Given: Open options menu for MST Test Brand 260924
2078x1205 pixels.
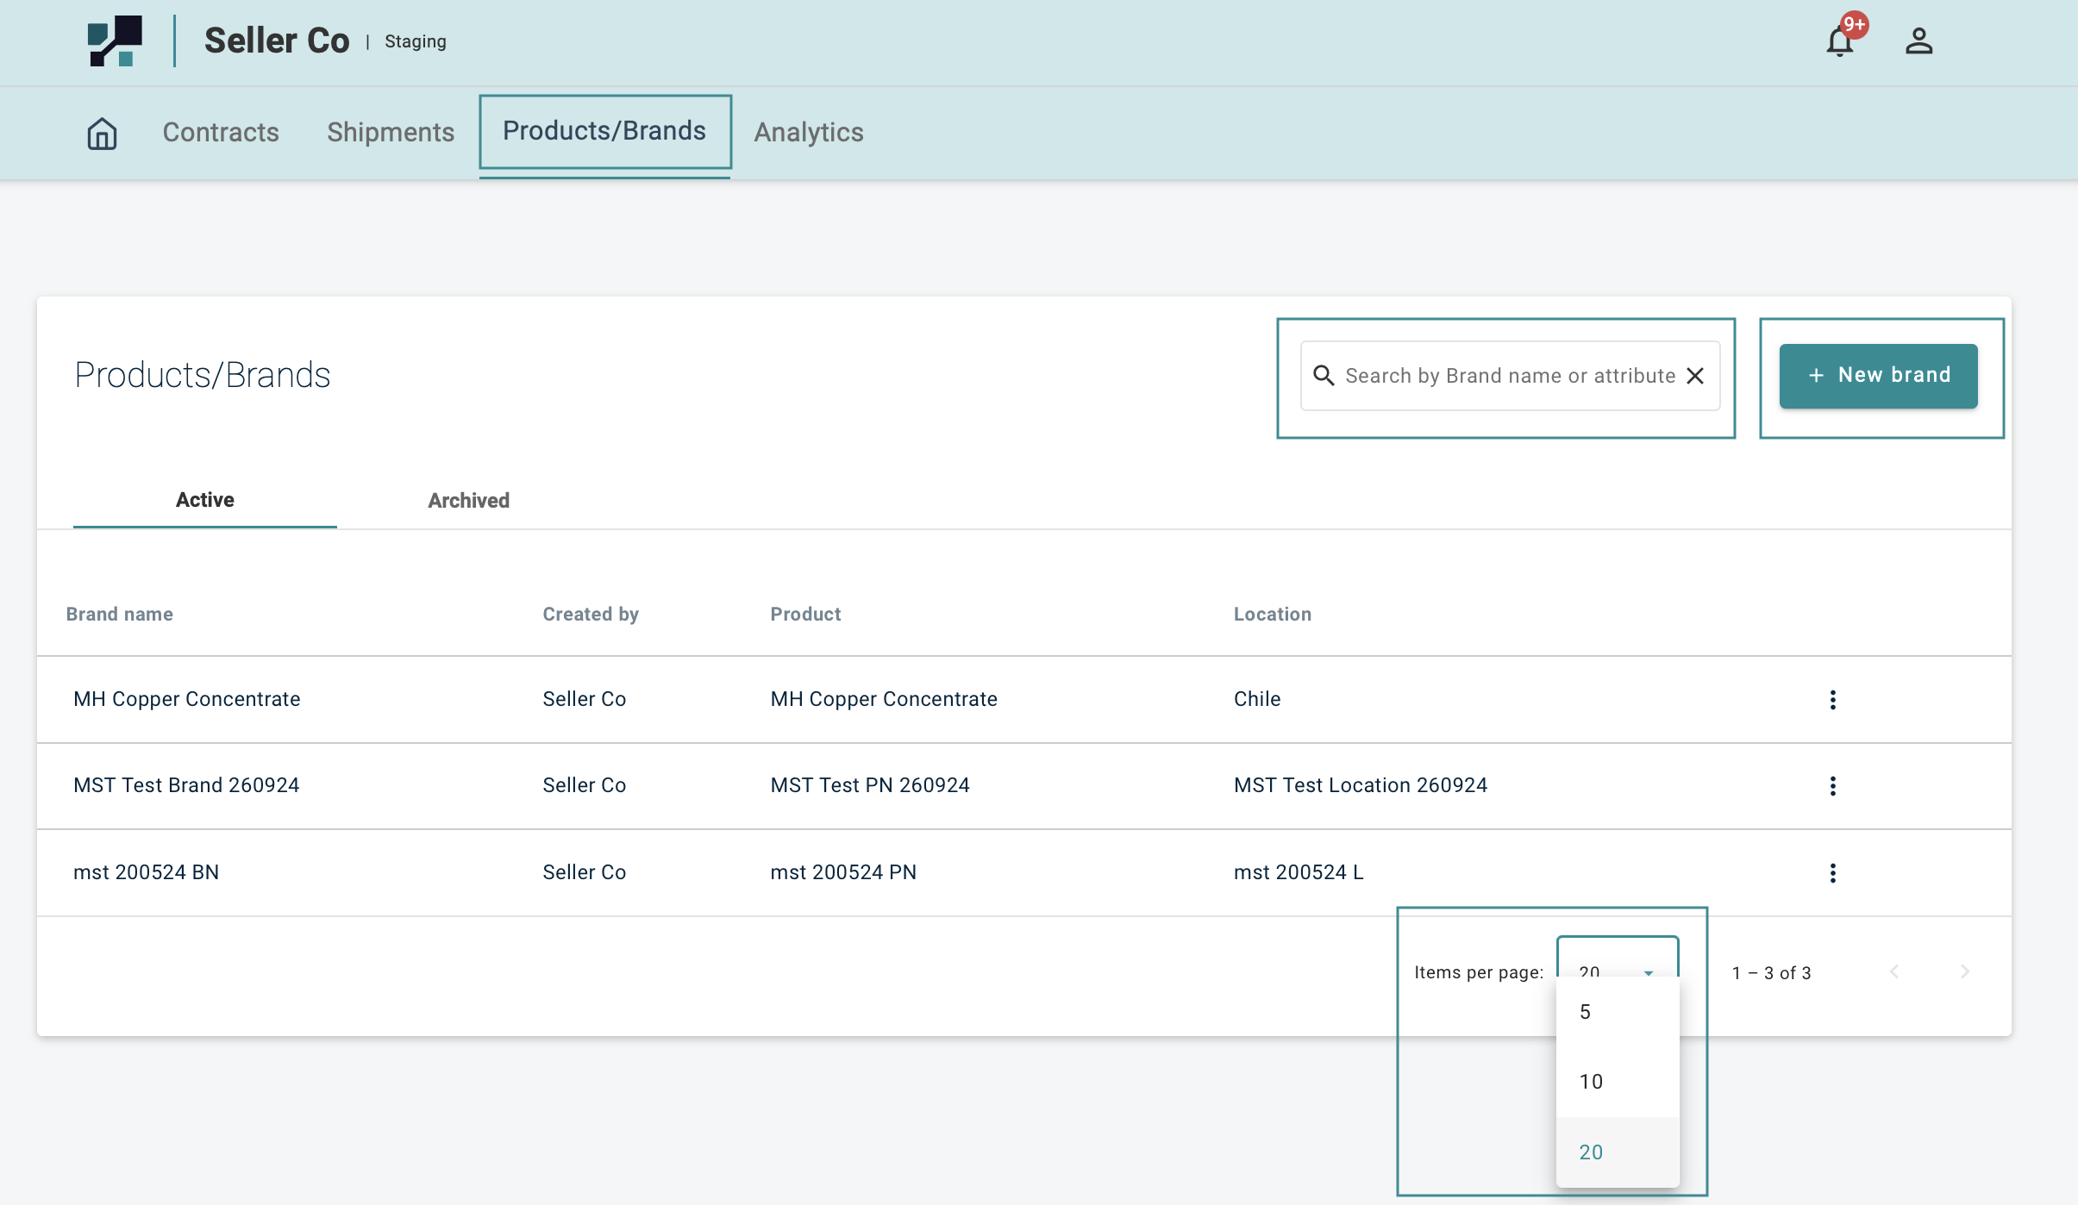Looking at the screenshot, I should click(1832, 786).
